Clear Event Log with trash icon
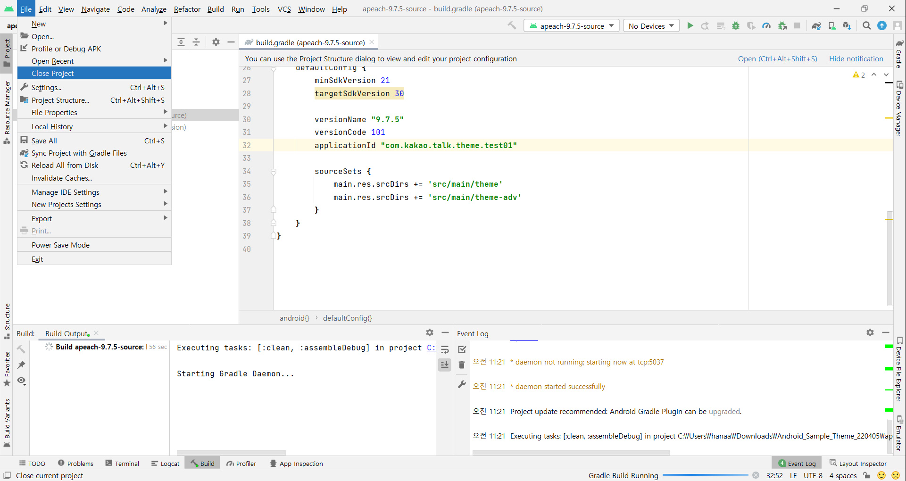 coord(462,365)
